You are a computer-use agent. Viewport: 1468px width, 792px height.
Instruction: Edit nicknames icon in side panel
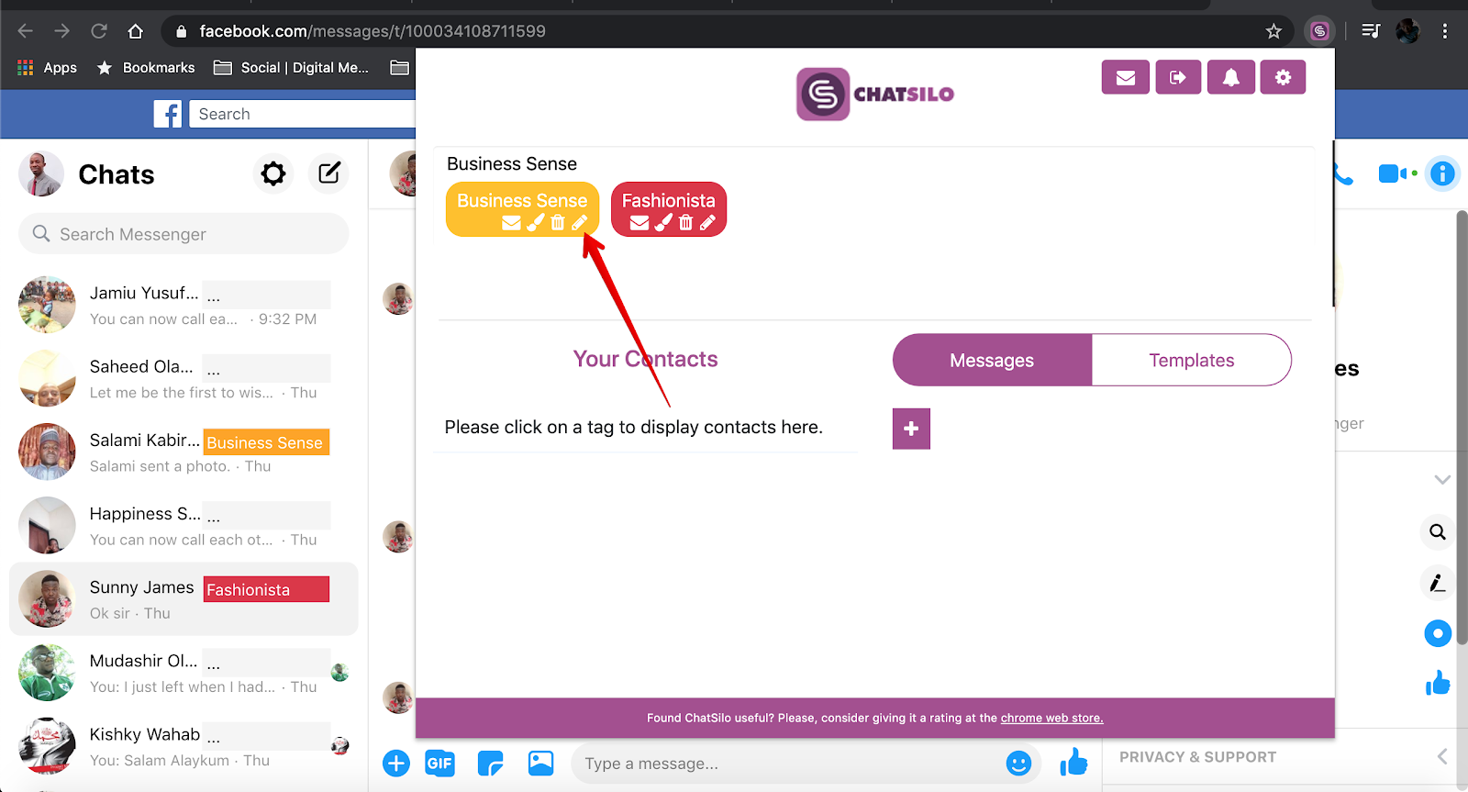1438,583
